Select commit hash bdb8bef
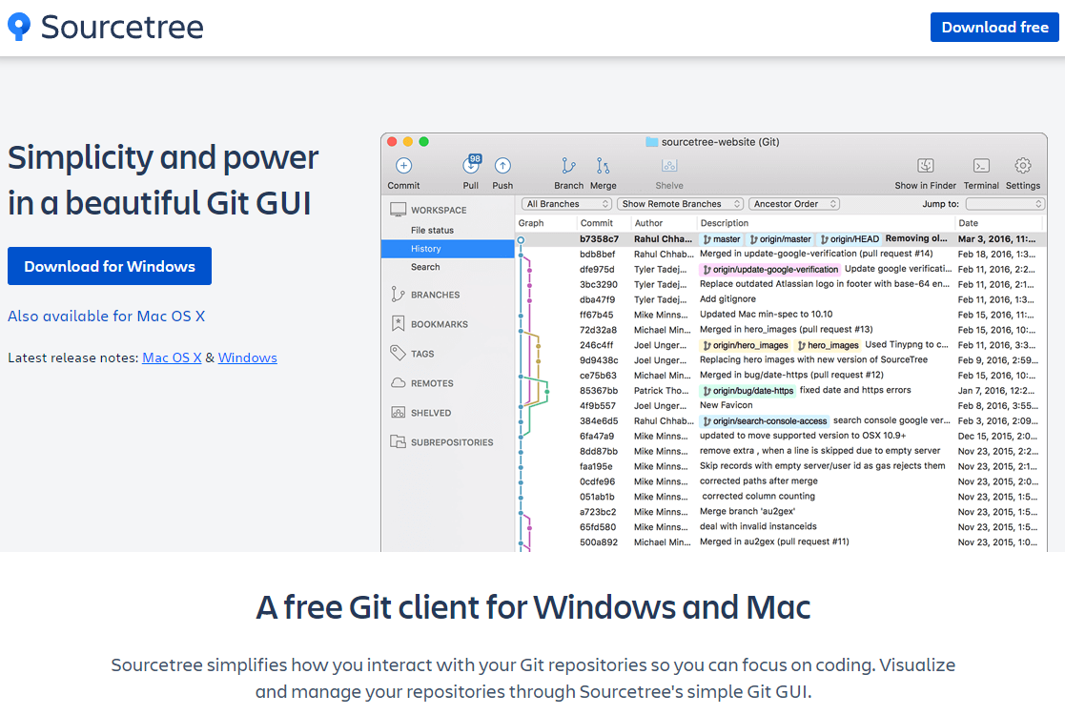 pyautogui.click(x=597, y=254)
